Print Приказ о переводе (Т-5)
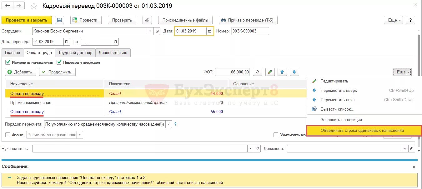 click(x=248, y=20)
